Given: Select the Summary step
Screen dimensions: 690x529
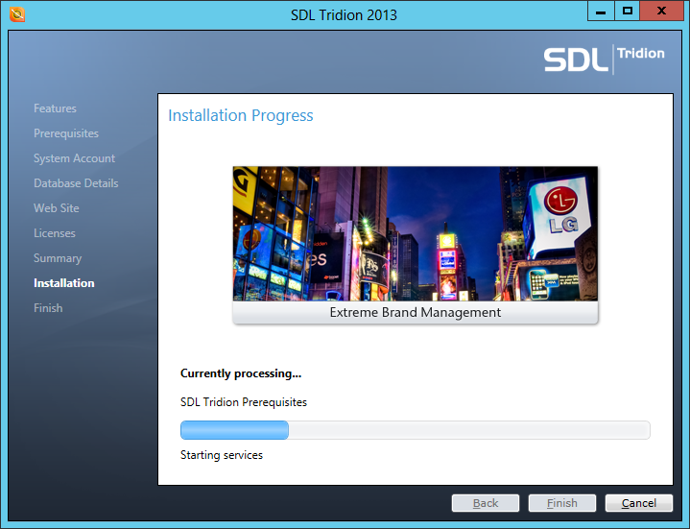Looking at the screenshot, I should (x=58, y=258).
